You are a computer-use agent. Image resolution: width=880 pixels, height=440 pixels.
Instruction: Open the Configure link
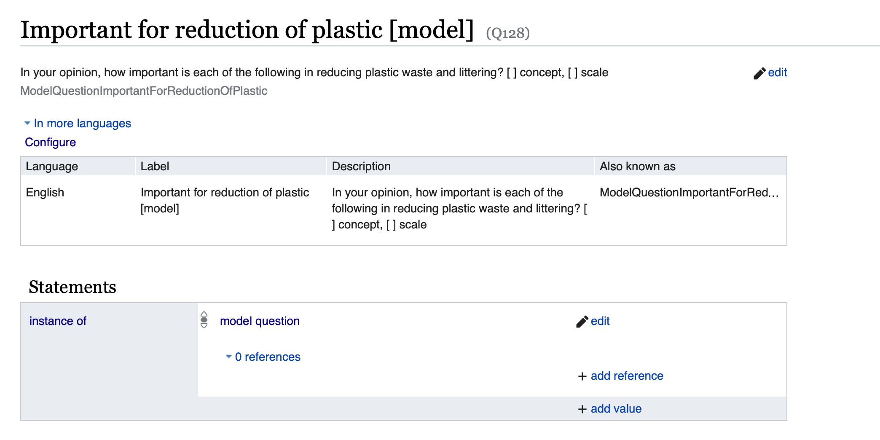click(x=50, y=142)
